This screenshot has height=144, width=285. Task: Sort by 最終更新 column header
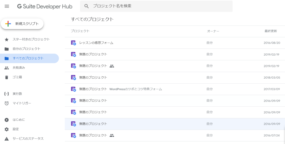coord(271,31)
